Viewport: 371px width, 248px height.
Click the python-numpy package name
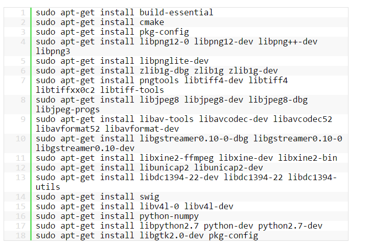169,216
